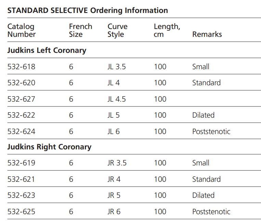Select the Standard remark in the 532-621 row
Image resolution: width=261 pixels, height=221 pixels.
pos(206,179)
